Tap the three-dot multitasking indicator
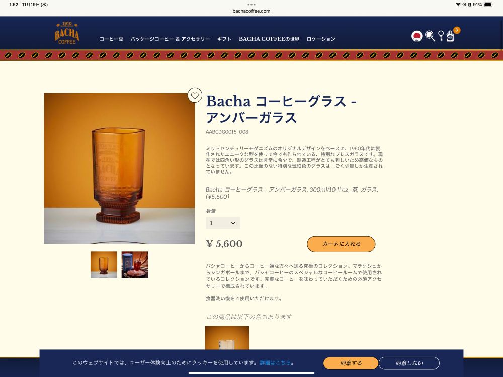The image size is (503, 377). (x=251, y=5)
